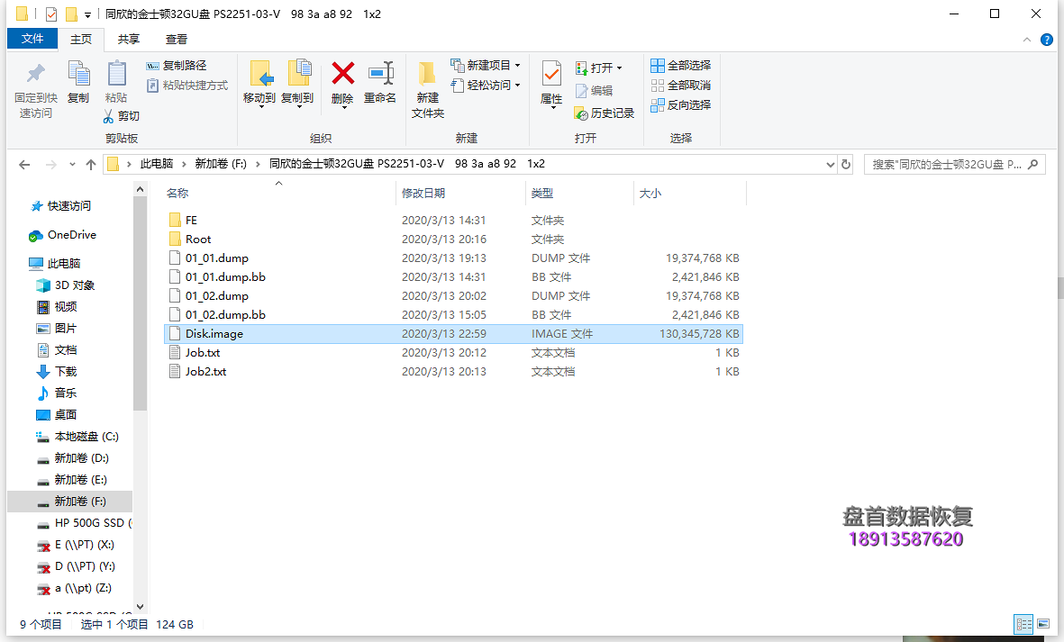Click Copy path (复制路径) button

[x=177, y=65]
